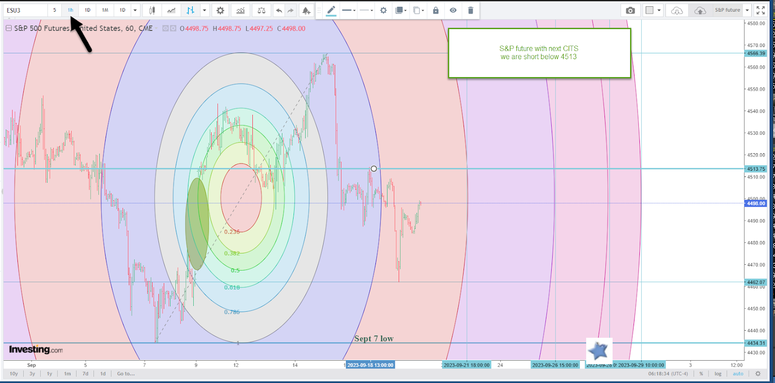Open line style dropdown in drawing toolbar
Screen dimensions: 775x383
[x=366, y=10]
